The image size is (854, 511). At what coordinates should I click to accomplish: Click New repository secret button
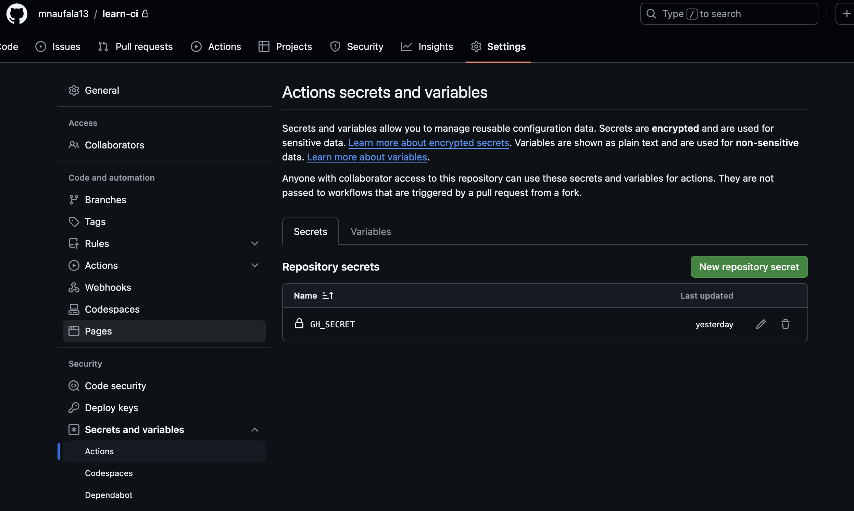click(x=749, y=267)
